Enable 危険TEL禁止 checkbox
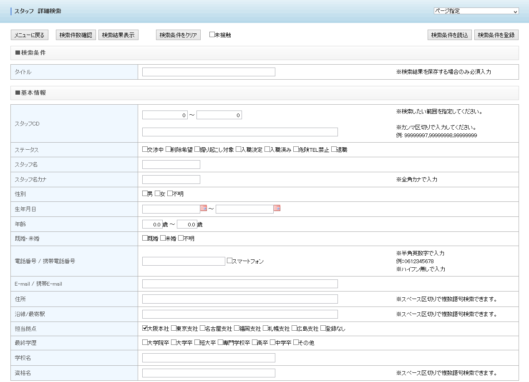The image size is (529, 382). click(296, 149)
